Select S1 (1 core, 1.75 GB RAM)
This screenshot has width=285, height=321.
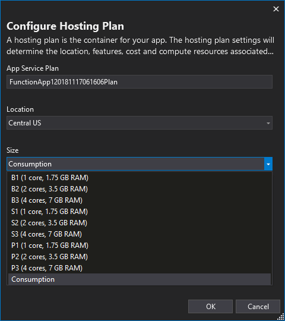[140, 212]
